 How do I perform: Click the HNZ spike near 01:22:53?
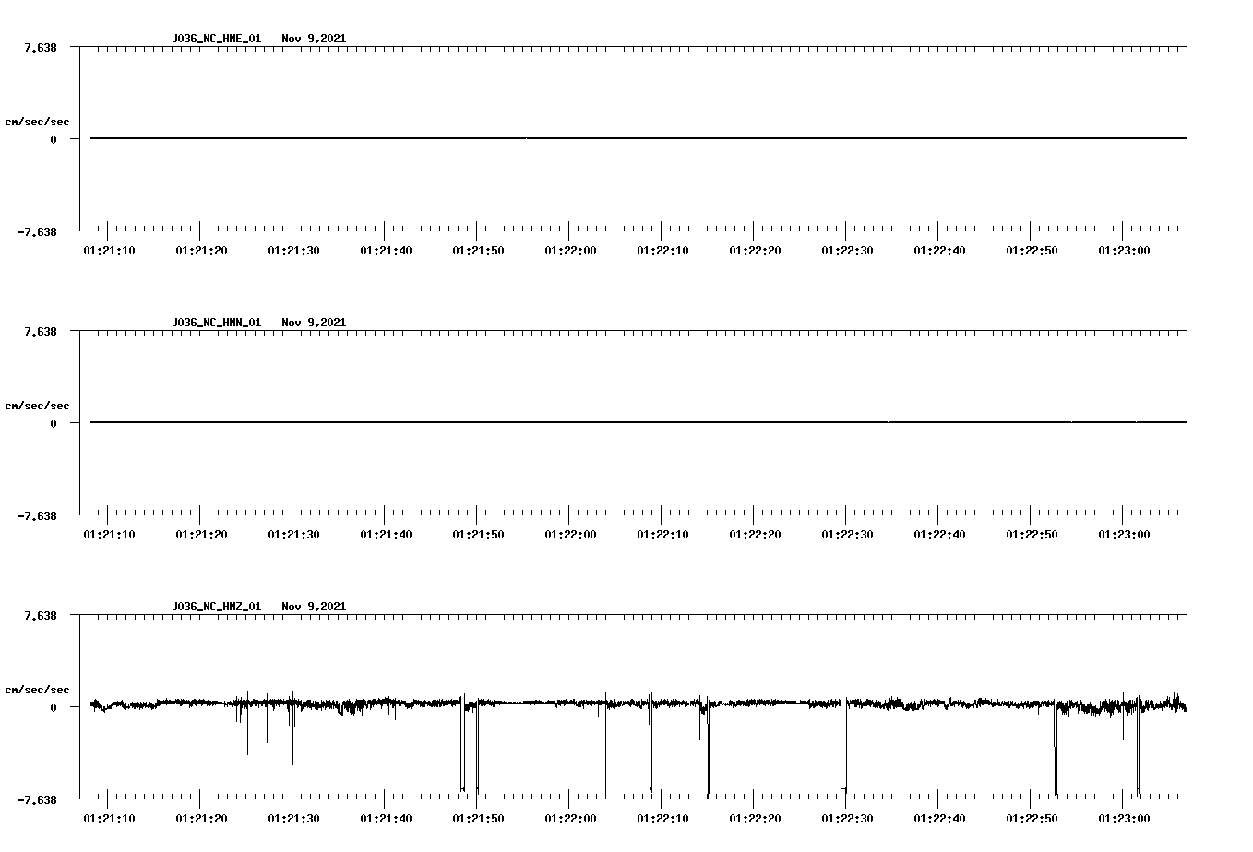pyautogui.click(x=1056, y=747)
